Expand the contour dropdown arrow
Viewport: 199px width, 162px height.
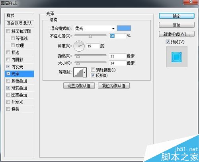85,72
